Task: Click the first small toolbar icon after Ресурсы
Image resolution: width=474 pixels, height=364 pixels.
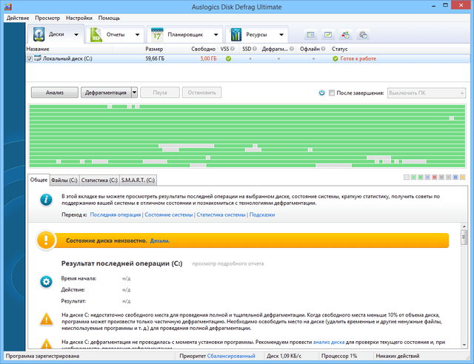Action: coord(312,35)
